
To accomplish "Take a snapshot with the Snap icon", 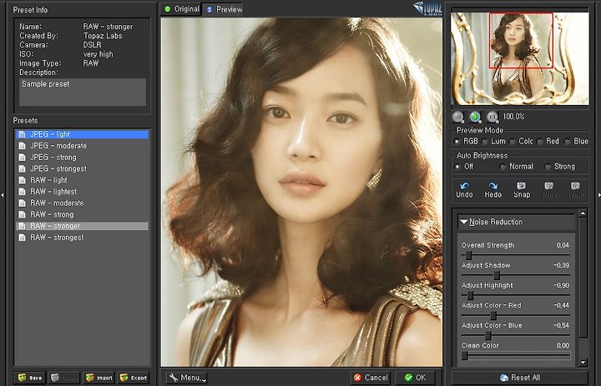I will (521, 186).
